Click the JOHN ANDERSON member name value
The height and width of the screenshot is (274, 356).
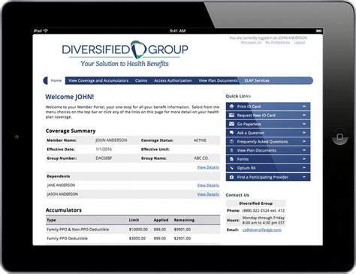click(111, 140)
